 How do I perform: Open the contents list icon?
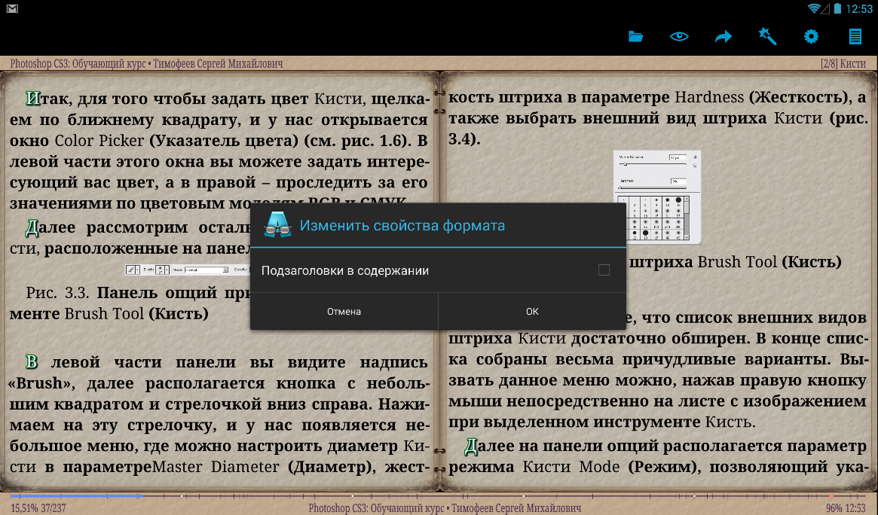[855, 37]
